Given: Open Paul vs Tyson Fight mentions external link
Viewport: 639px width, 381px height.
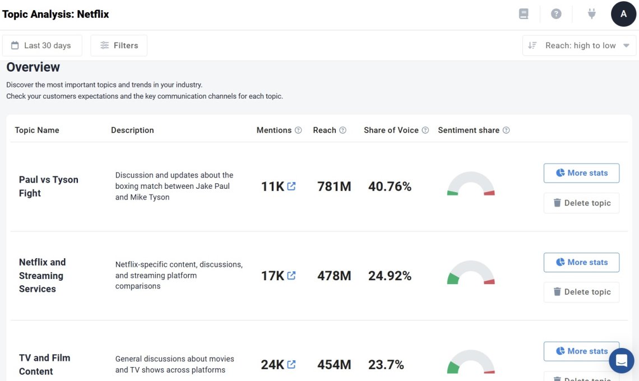Looking at the screenshot, I should [291, 186].
